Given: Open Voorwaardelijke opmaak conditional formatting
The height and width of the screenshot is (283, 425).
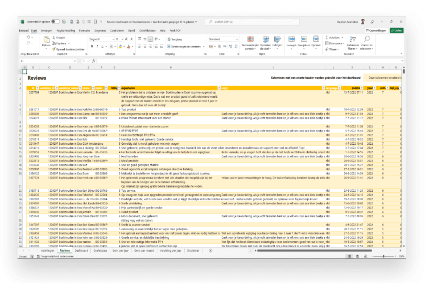Looking at the screenshot, I should 250,40.
